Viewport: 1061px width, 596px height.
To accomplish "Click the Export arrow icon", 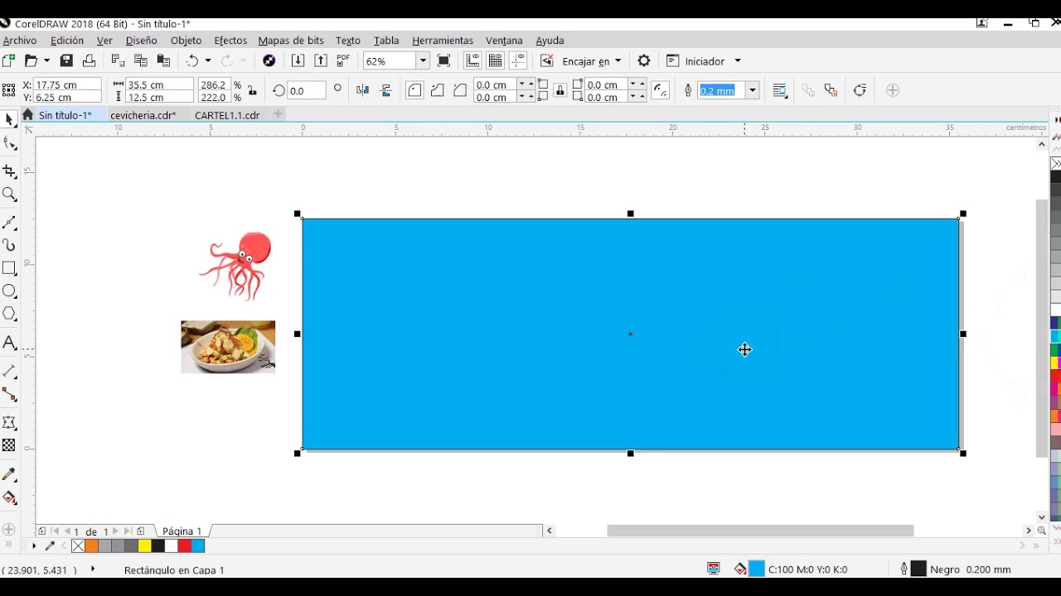I will (x=321, y=60).
